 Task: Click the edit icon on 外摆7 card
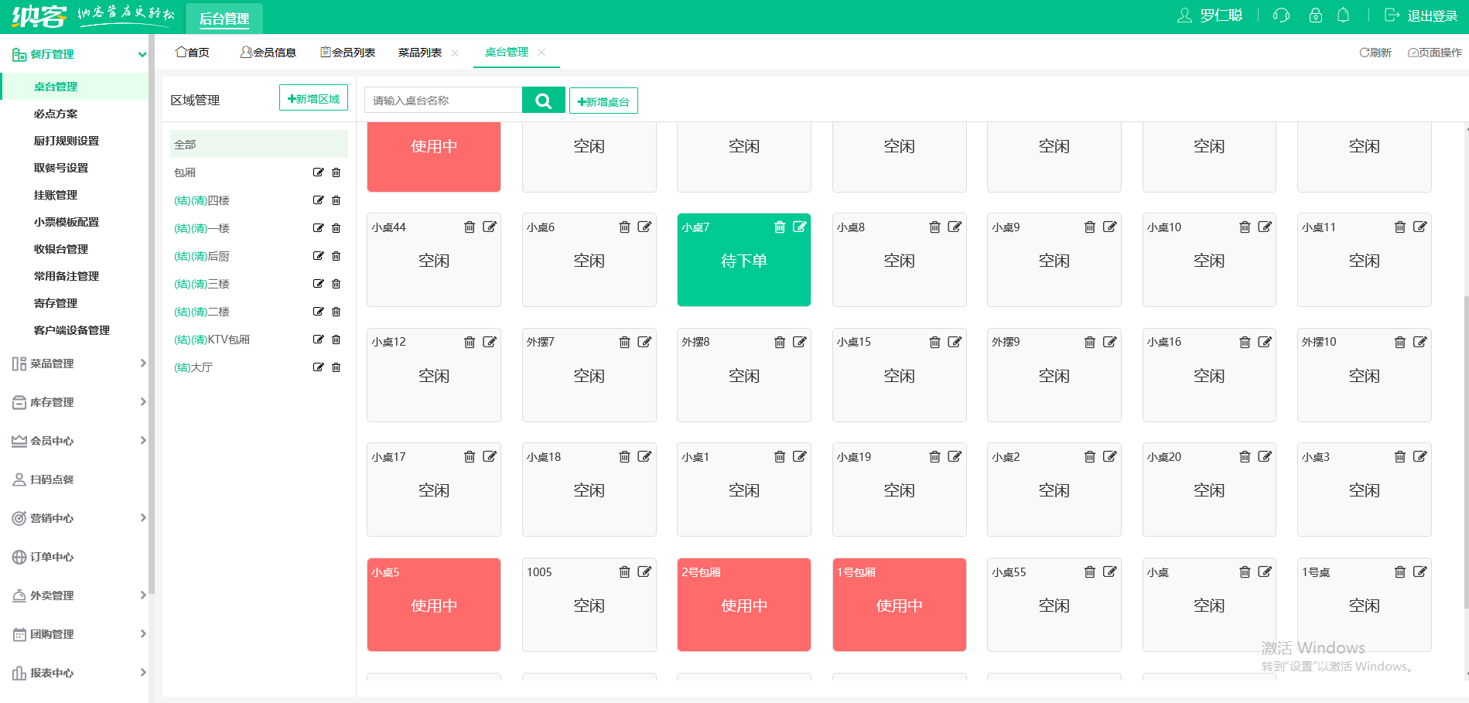[x=645, y=341]
